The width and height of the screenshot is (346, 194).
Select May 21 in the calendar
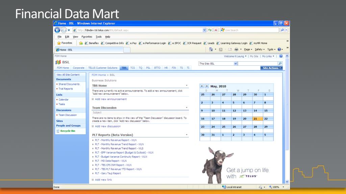[257, 119]
